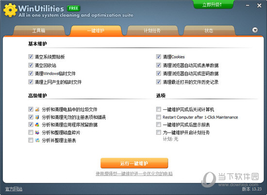
Task: Open the 使用增强型一键维护 link
Action: [x=134, y=174]
